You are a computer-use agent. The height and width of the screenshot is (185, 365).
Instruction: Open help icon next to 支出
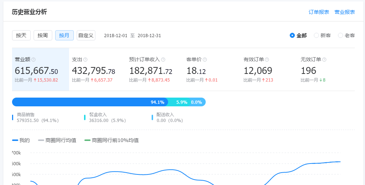point(85,60)
